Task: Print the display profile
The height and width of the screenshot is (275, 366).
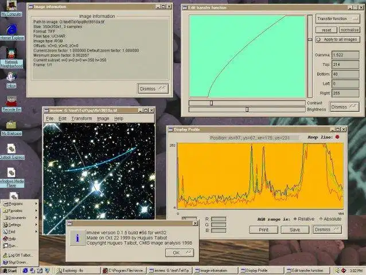Action: [x=263, y=230]
